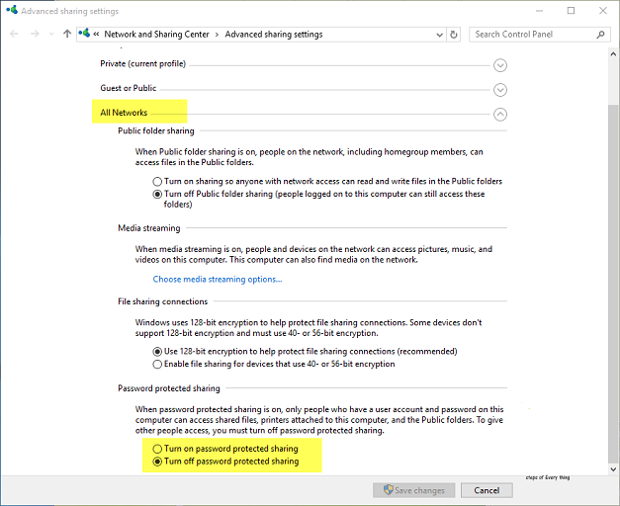Click scrollbar down arrow
620x506 pixels.
613,469
